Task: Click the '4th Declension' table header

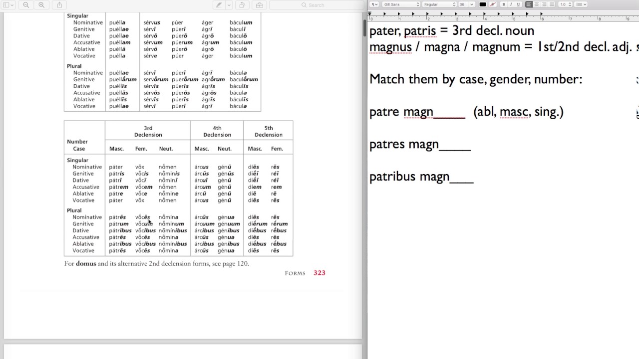Action: coord(217,132)
